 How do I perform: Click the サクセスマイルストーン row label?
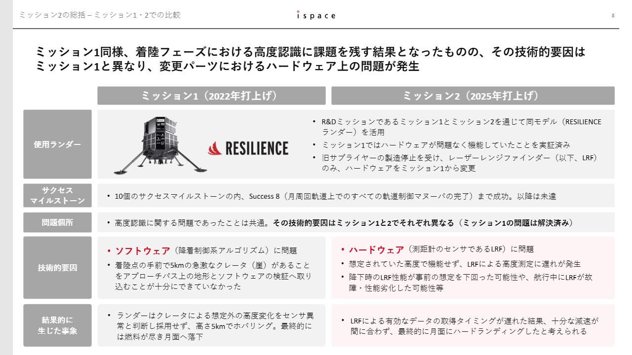(57, 196)
